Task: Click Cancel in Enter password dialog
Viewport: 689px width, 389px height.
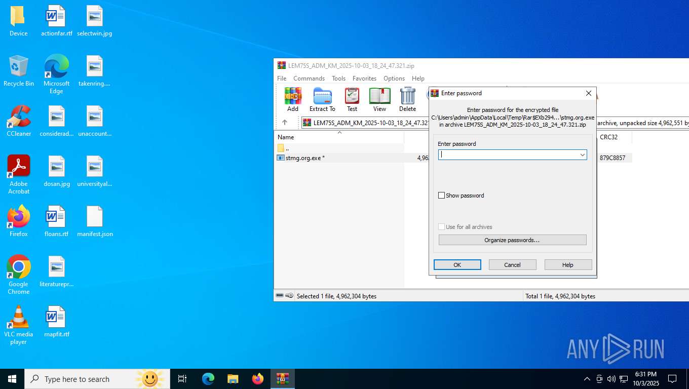Action: pos(512,265)
